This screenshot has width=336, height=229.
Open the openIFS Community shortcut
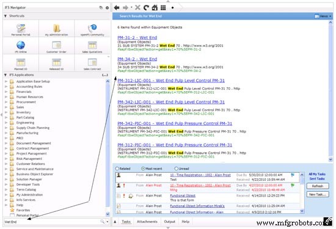[x=92, y=29]
